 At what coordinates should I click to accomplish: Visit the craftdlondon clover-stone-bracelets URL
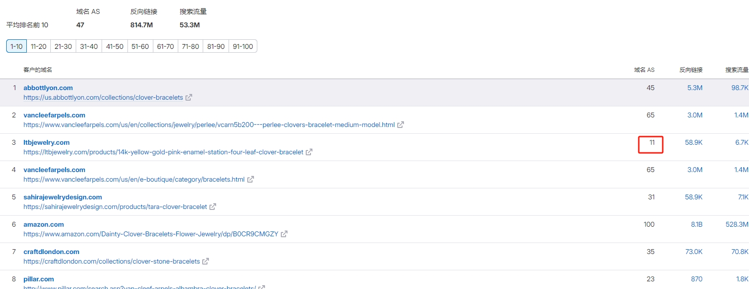pyautogui.click(x=112, y=261)
